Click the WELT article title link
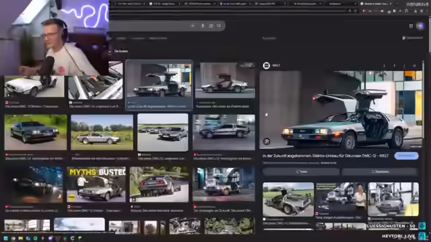431x242 pixels. pos(325,156)
